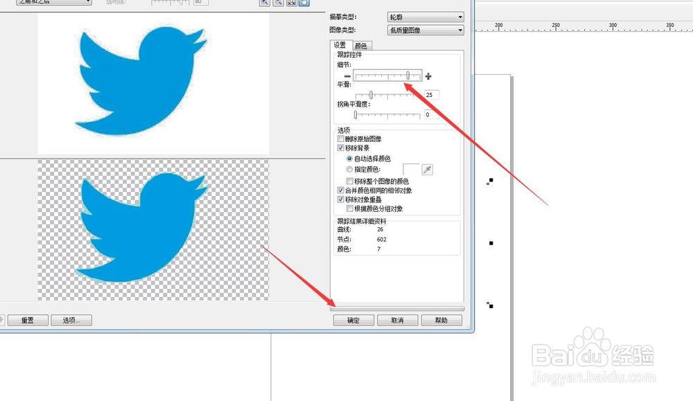
Task: Click the middle selection handle on the canvas window
Action: tap(491, 243)
